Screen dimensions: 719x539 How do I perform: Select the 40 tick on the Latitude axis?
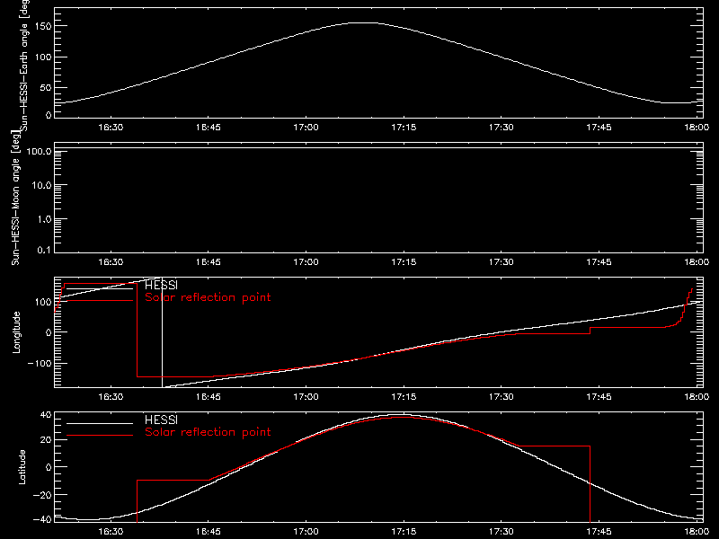46,415
